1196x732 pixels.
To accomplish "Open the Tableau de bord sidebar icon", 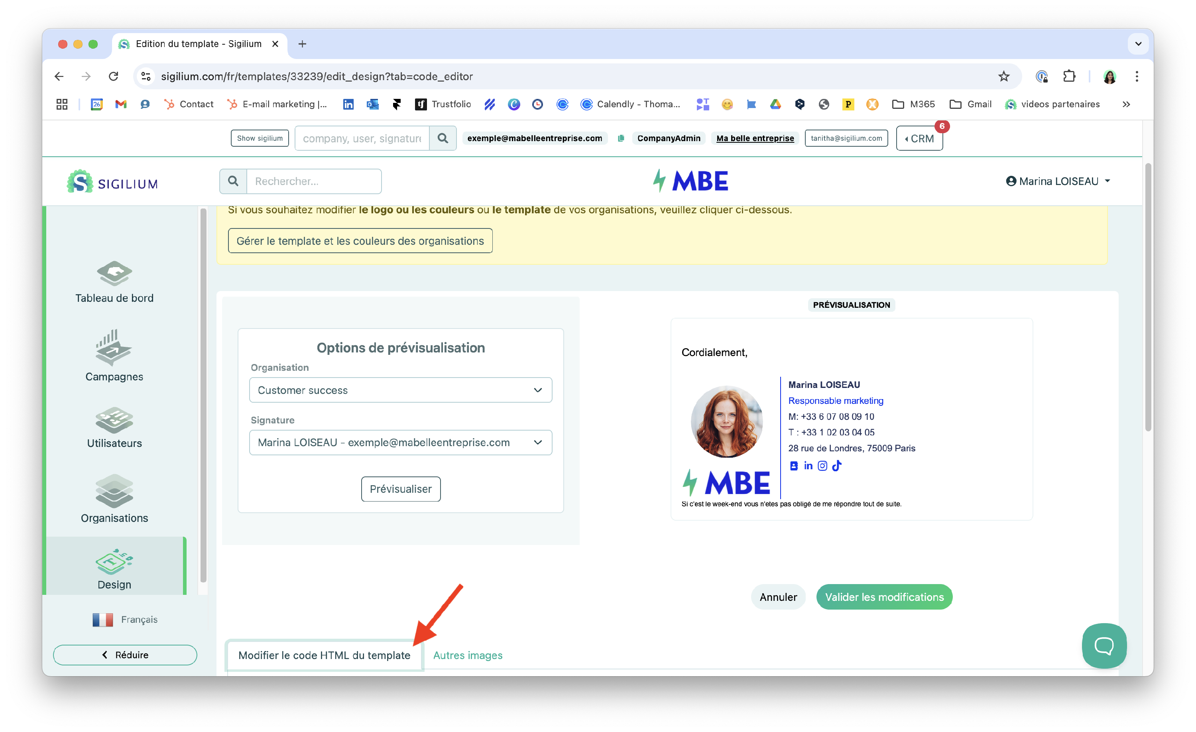I will click(114, 274).
